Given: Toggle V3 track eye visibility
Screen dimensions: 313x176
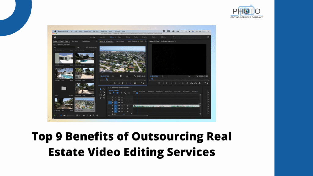Looking at the screenshot, I should (x=122, y=97).
